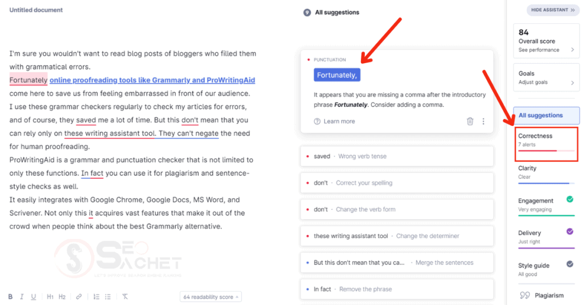
Task: Set Heading 1 style with H1 icon
Action: [x=50, y=296]
